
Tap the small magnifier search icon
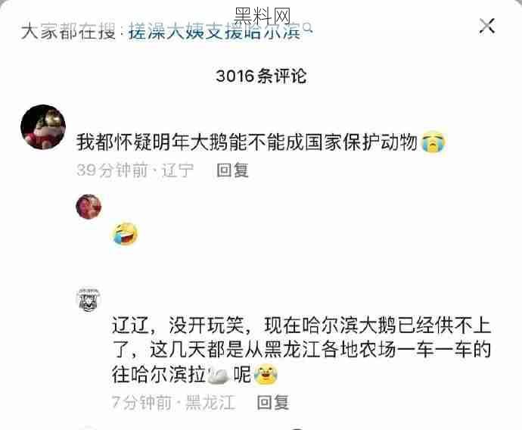308,27
